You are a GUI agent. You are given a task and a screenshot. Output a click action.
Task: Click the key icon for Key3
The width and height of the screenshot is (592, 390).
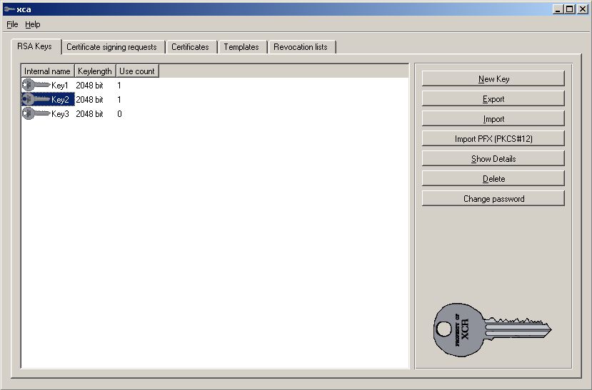tap(36, 113)
